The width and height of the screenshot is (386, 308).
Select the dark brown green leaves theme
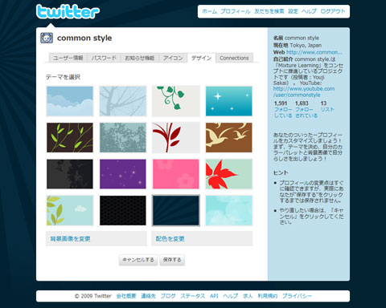coord(70,138)
